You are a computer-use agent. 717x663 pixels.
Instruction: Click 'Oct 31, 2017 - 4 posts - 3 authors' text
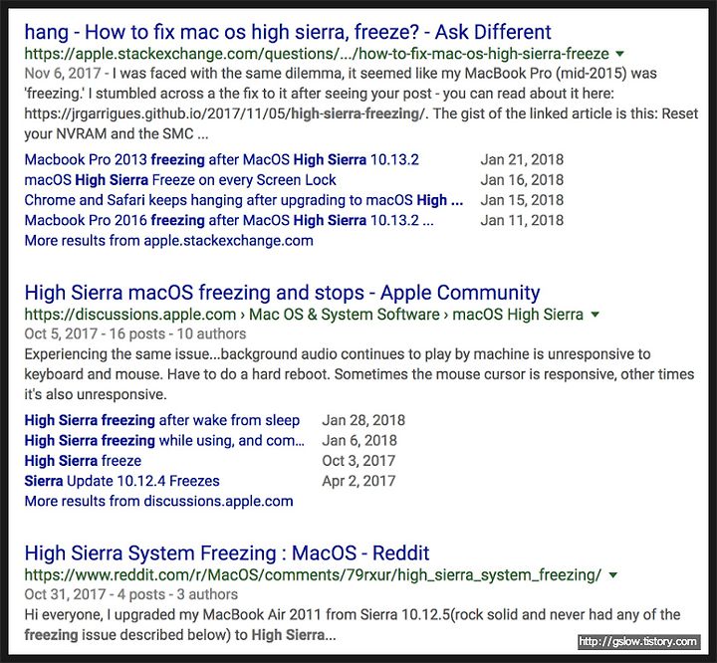coord(131,594)
